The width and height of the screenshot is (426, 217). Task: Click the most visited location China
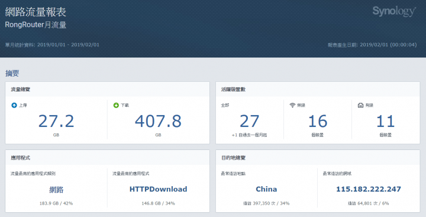[x=266, y=189]
